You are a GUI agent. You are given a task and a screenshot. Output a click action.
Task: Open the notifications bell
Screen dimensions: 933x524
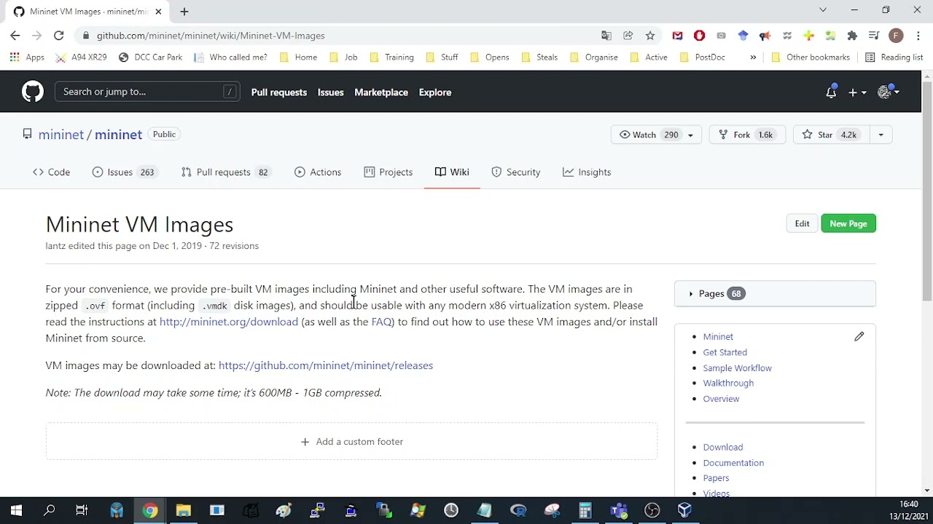click(831, 92)
